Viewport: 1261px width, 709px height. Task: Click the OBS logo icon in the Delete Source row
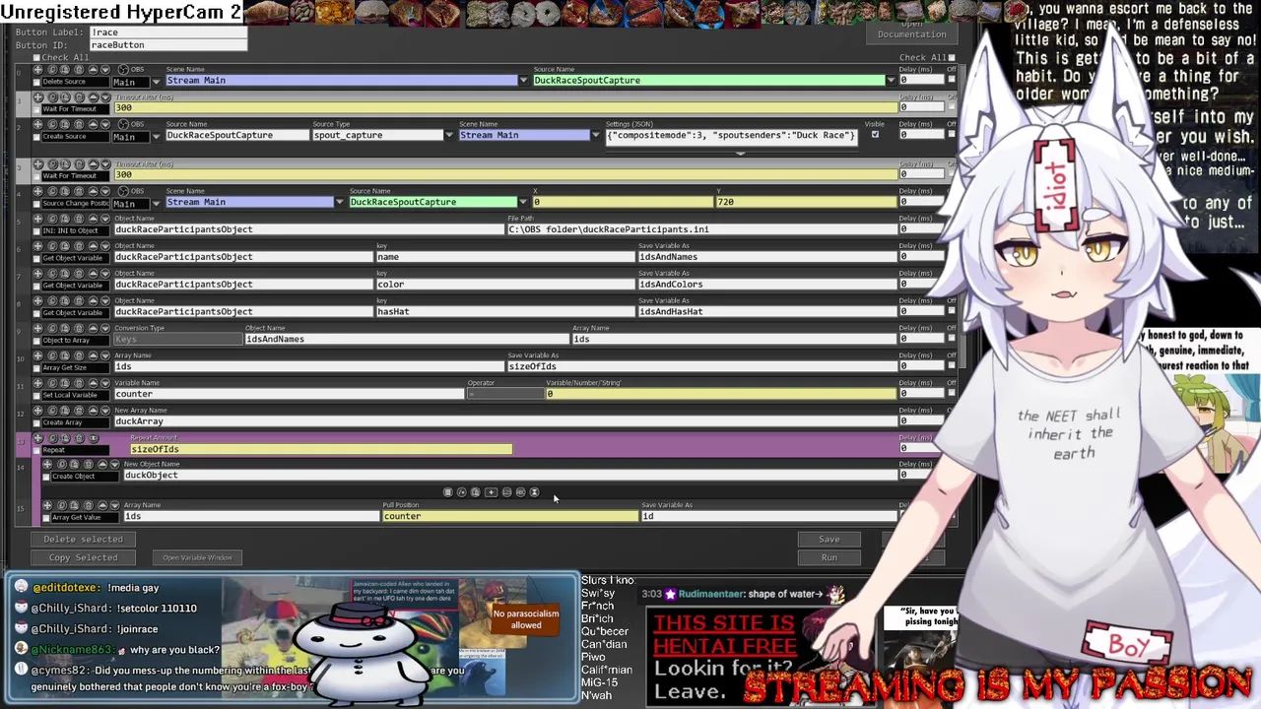pos(123,70)
